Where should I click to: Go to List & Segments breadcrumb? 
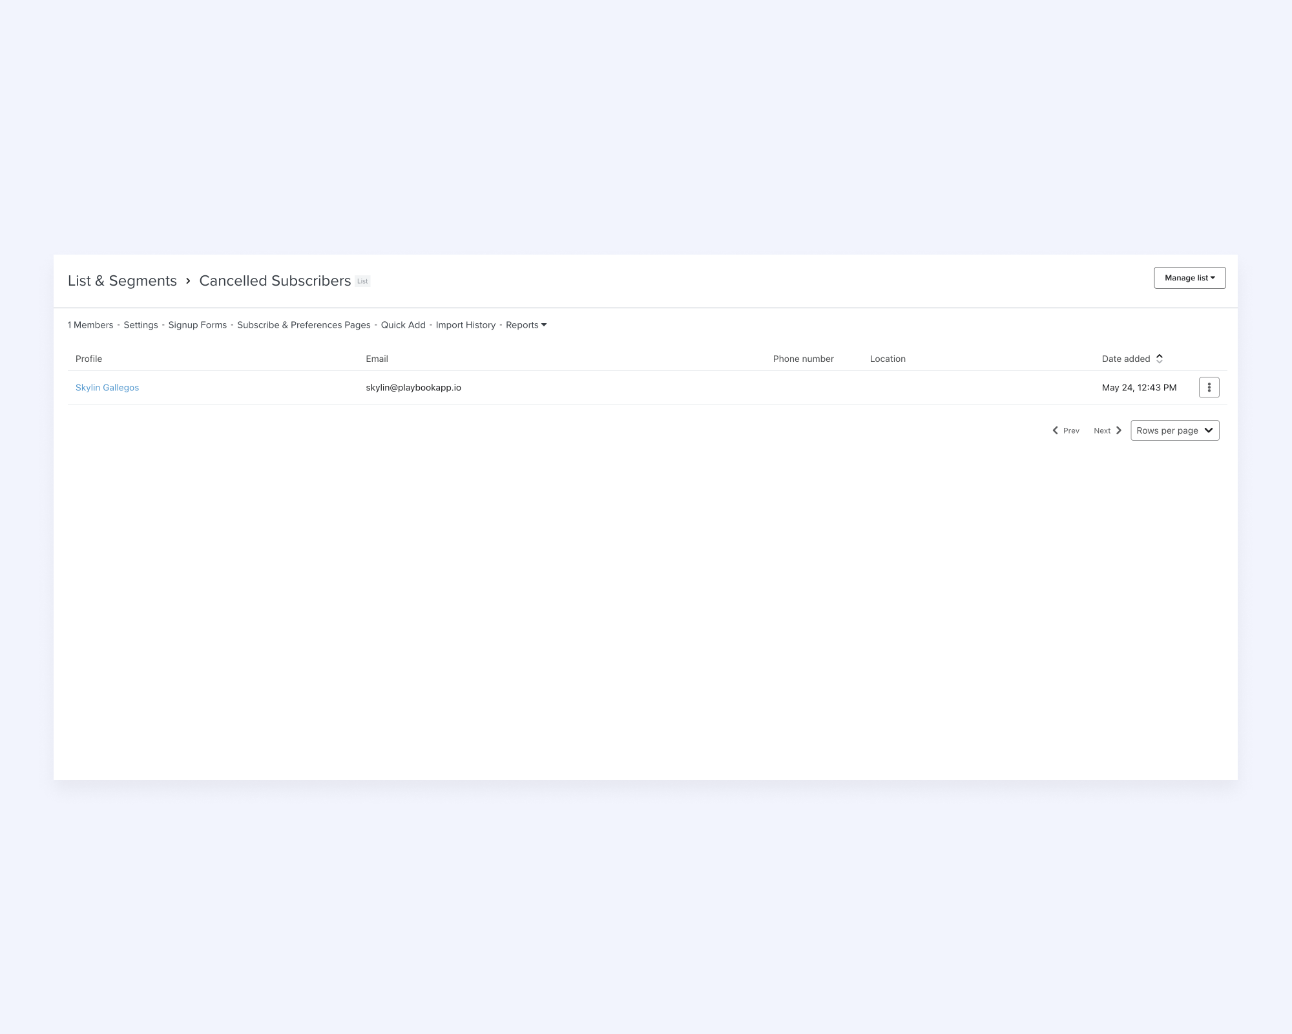(x=122, y=280)
